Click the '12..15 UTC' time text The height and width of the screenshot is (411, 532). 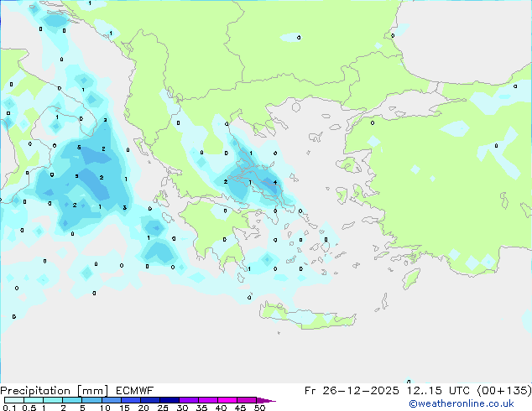(438, 391)
